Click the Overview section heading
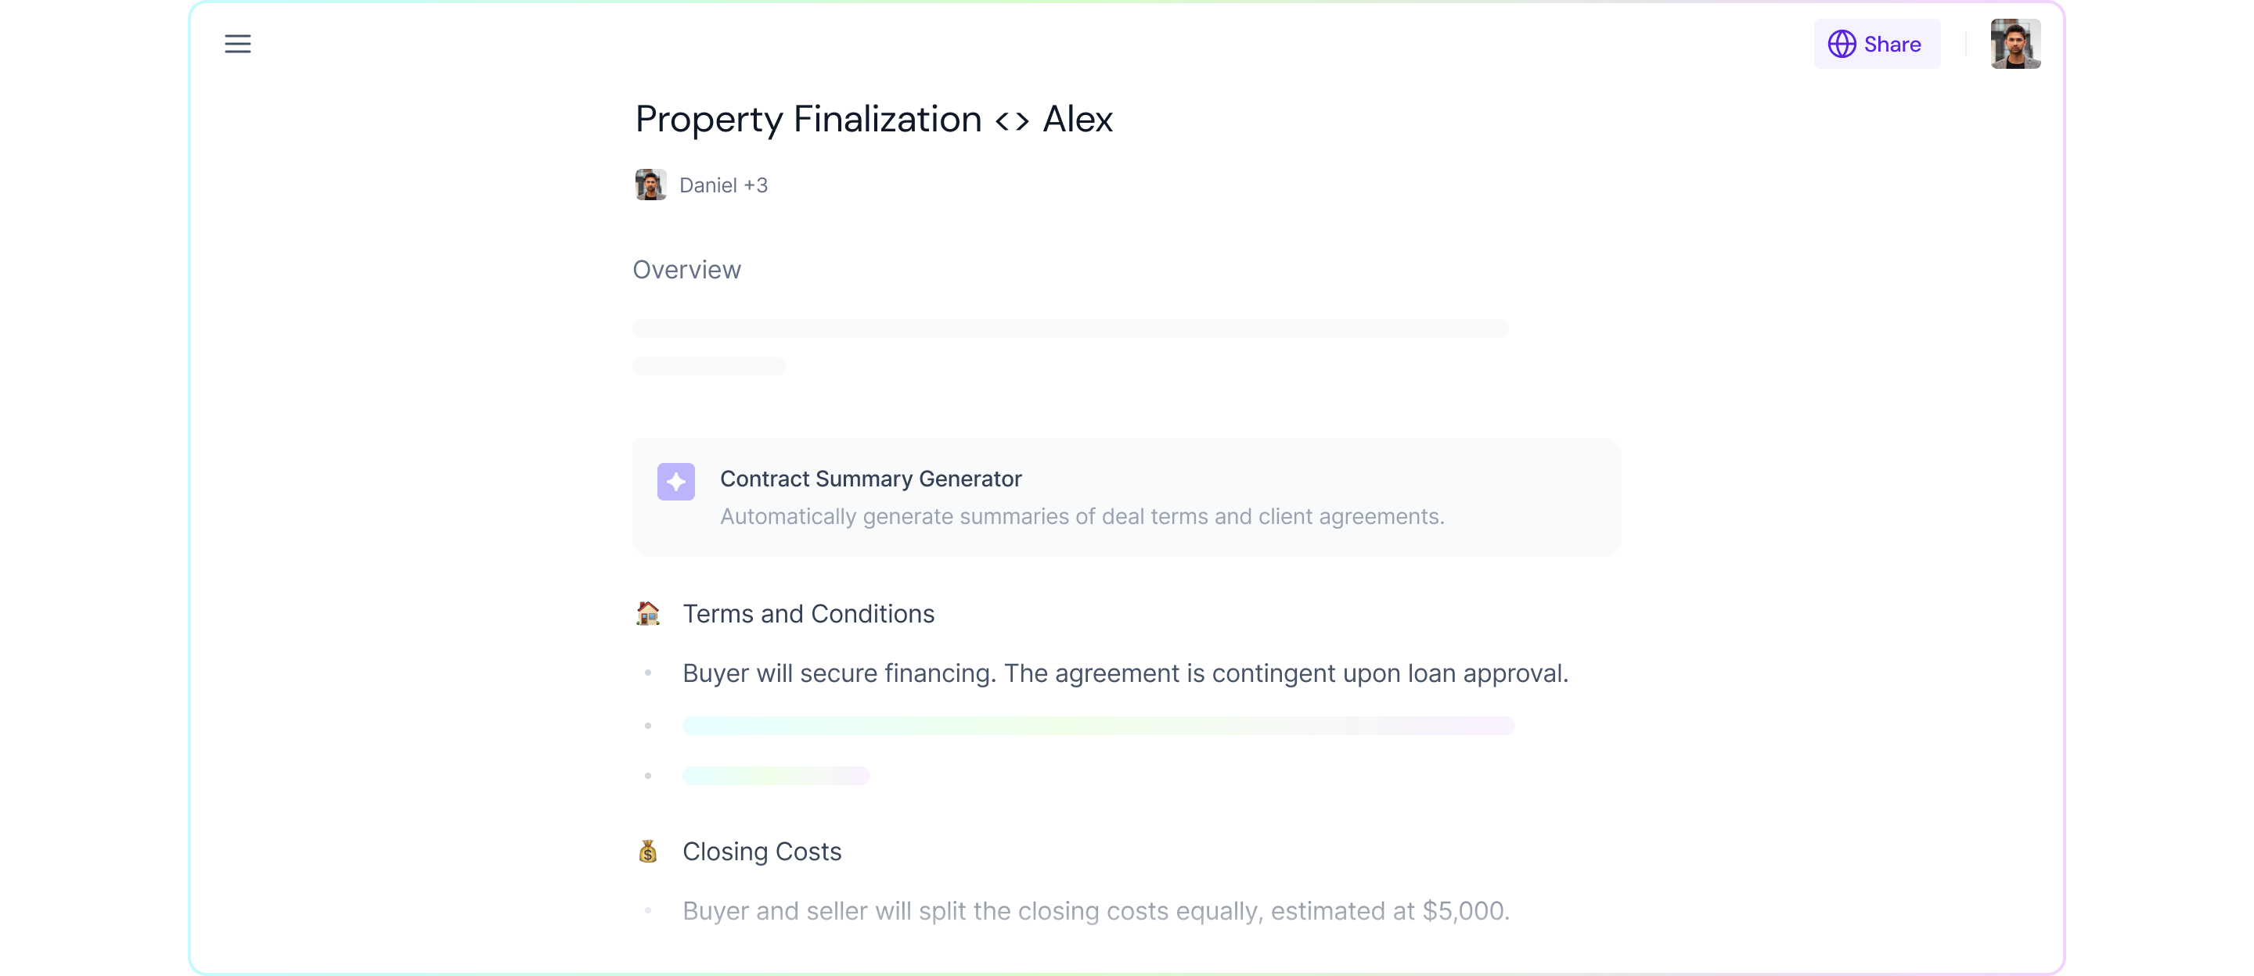 [x=686, y=269]
